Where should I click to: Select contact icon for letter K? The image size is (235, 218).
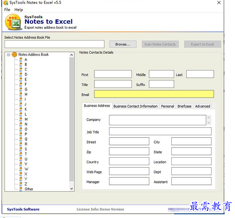(x=21, y=109)
